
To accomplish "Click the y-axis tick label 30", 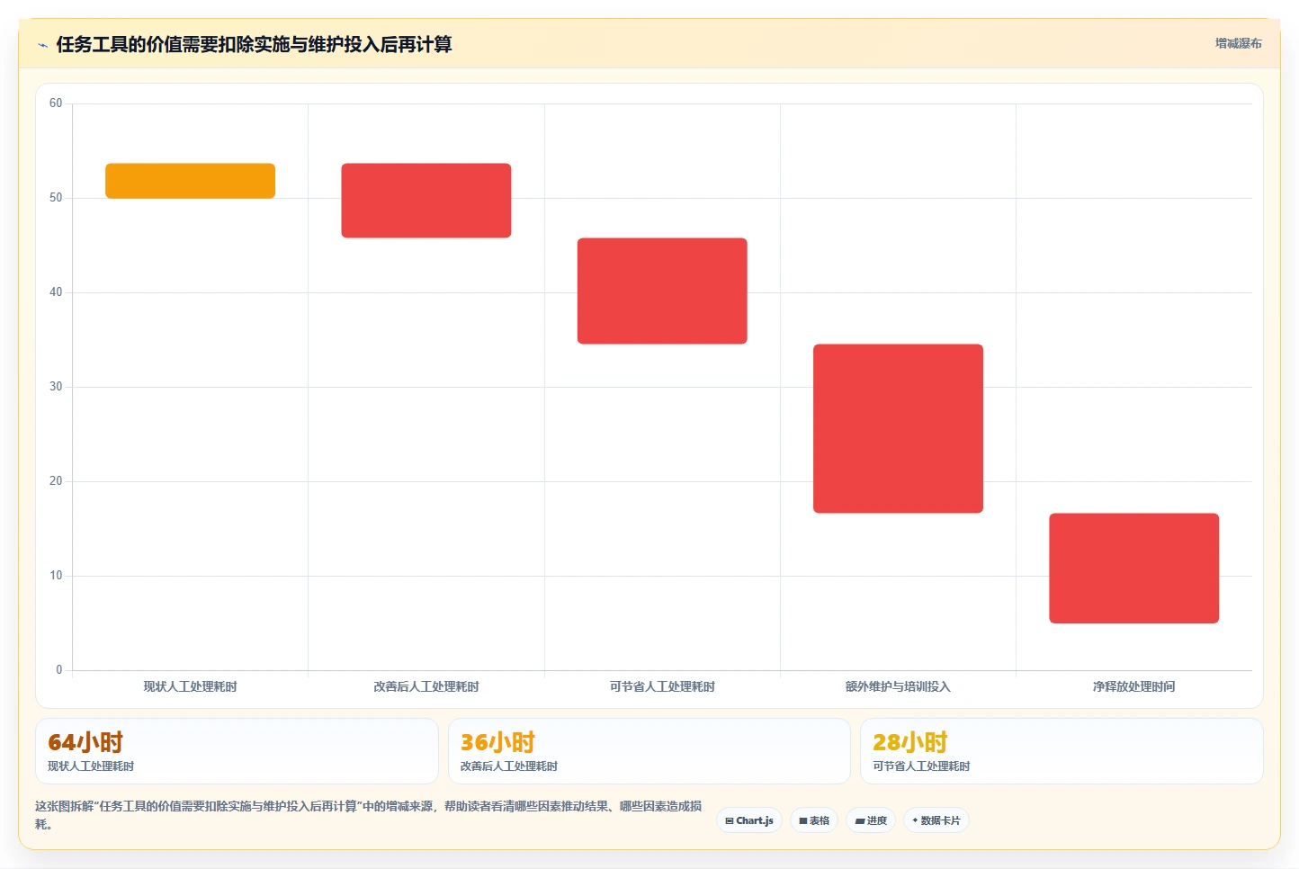I will [56, 387].
